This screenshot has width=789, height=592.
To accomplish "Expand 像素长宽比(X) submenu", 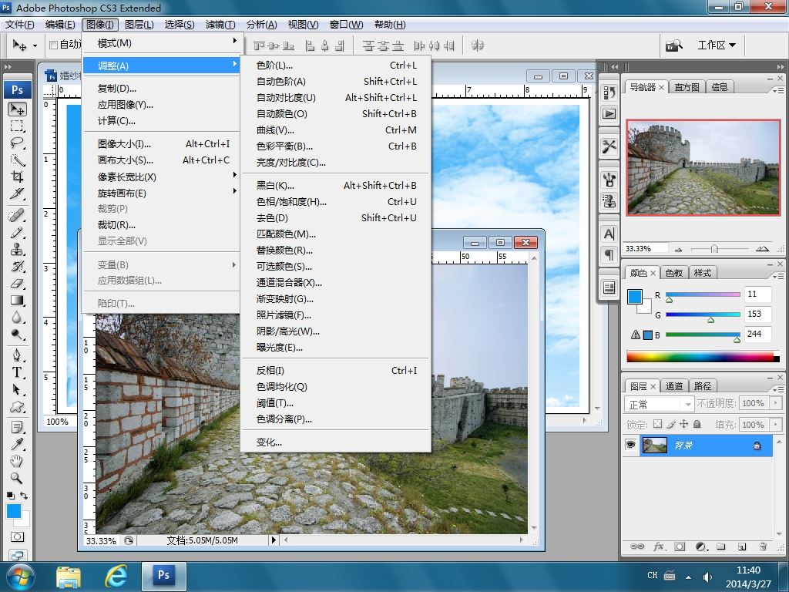I will tap(161, 177).
